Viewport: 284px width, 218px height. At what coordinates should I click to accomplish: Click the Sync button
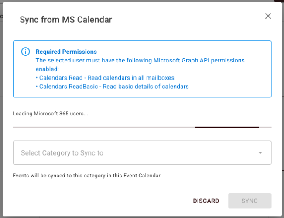(x=250, y=201)
